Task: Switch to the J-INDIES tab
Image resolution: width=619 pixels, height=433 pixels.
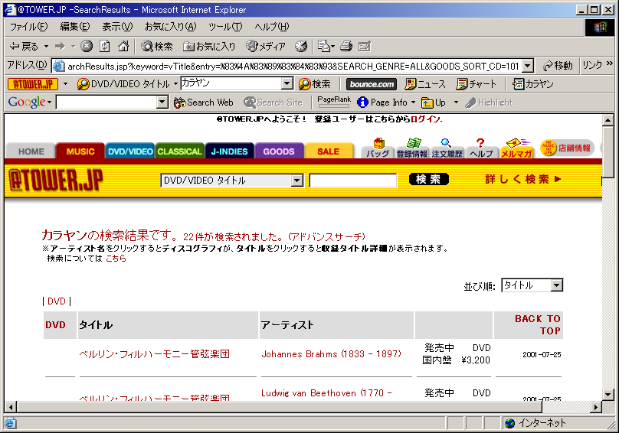Action: tap(229, 151)
